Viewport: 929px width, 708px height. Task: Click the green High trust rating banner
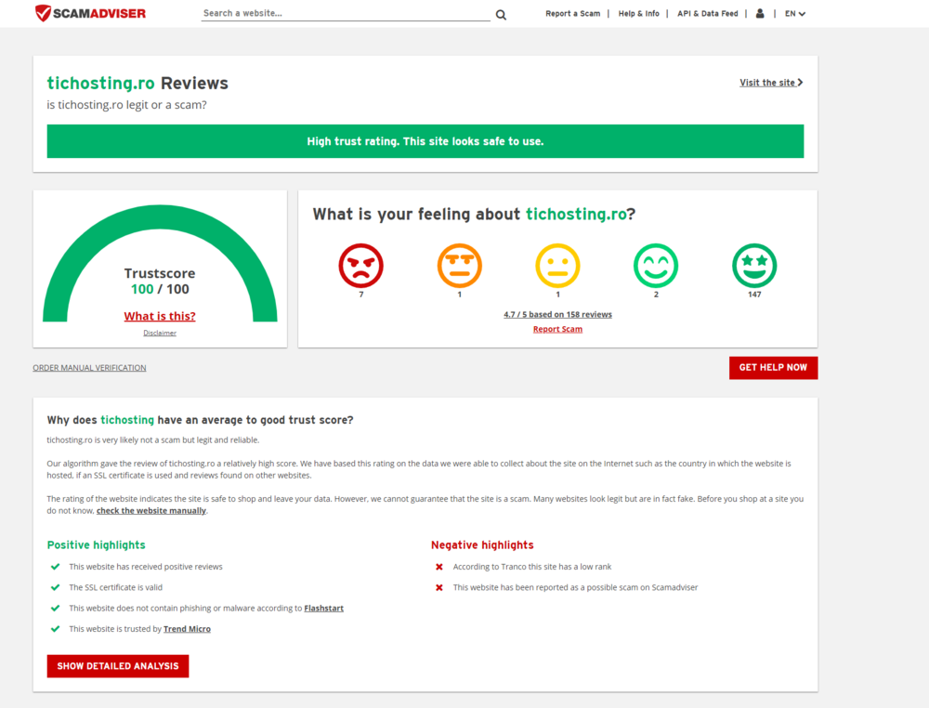(x=425, y=141)
